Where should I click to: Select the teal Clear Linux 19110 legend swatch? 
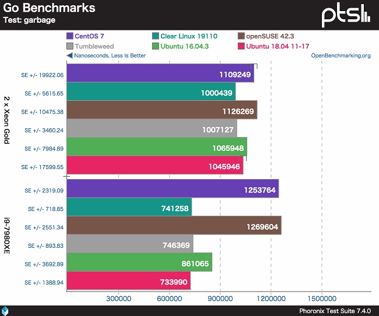click(x=155, y=36)
